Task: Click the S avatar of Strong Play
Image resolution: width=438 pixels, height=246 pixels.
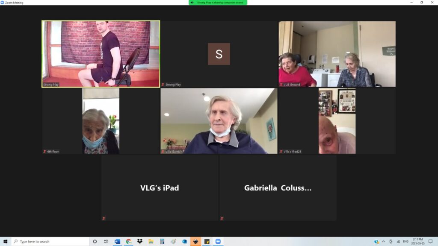Action: click(x=219, y=54)
